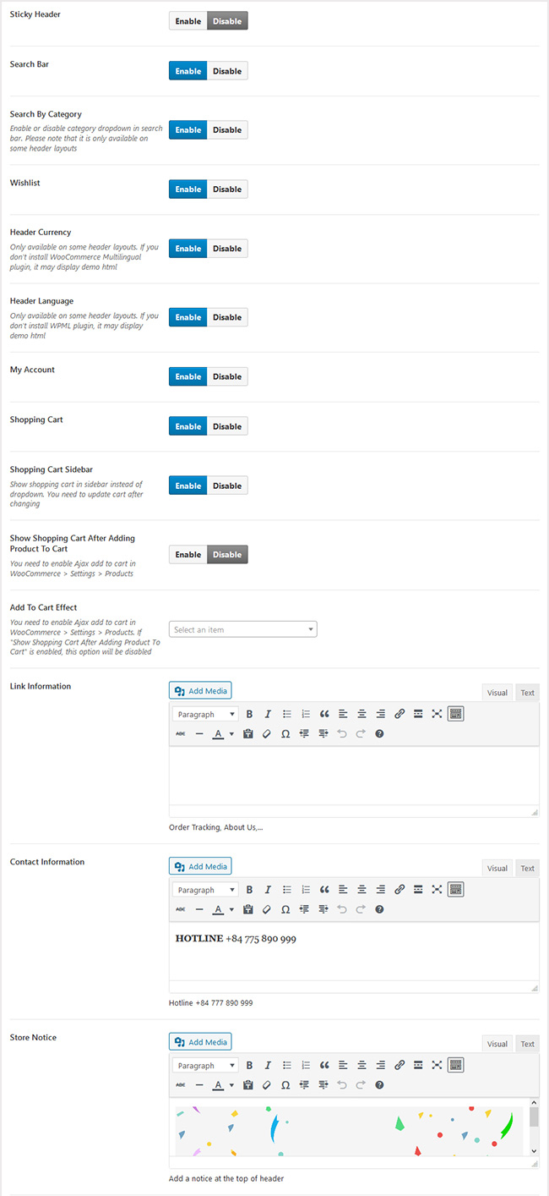Toggle toolbar icon in Contact Information editor
549x1196 pixels.
tap(455, 890)
